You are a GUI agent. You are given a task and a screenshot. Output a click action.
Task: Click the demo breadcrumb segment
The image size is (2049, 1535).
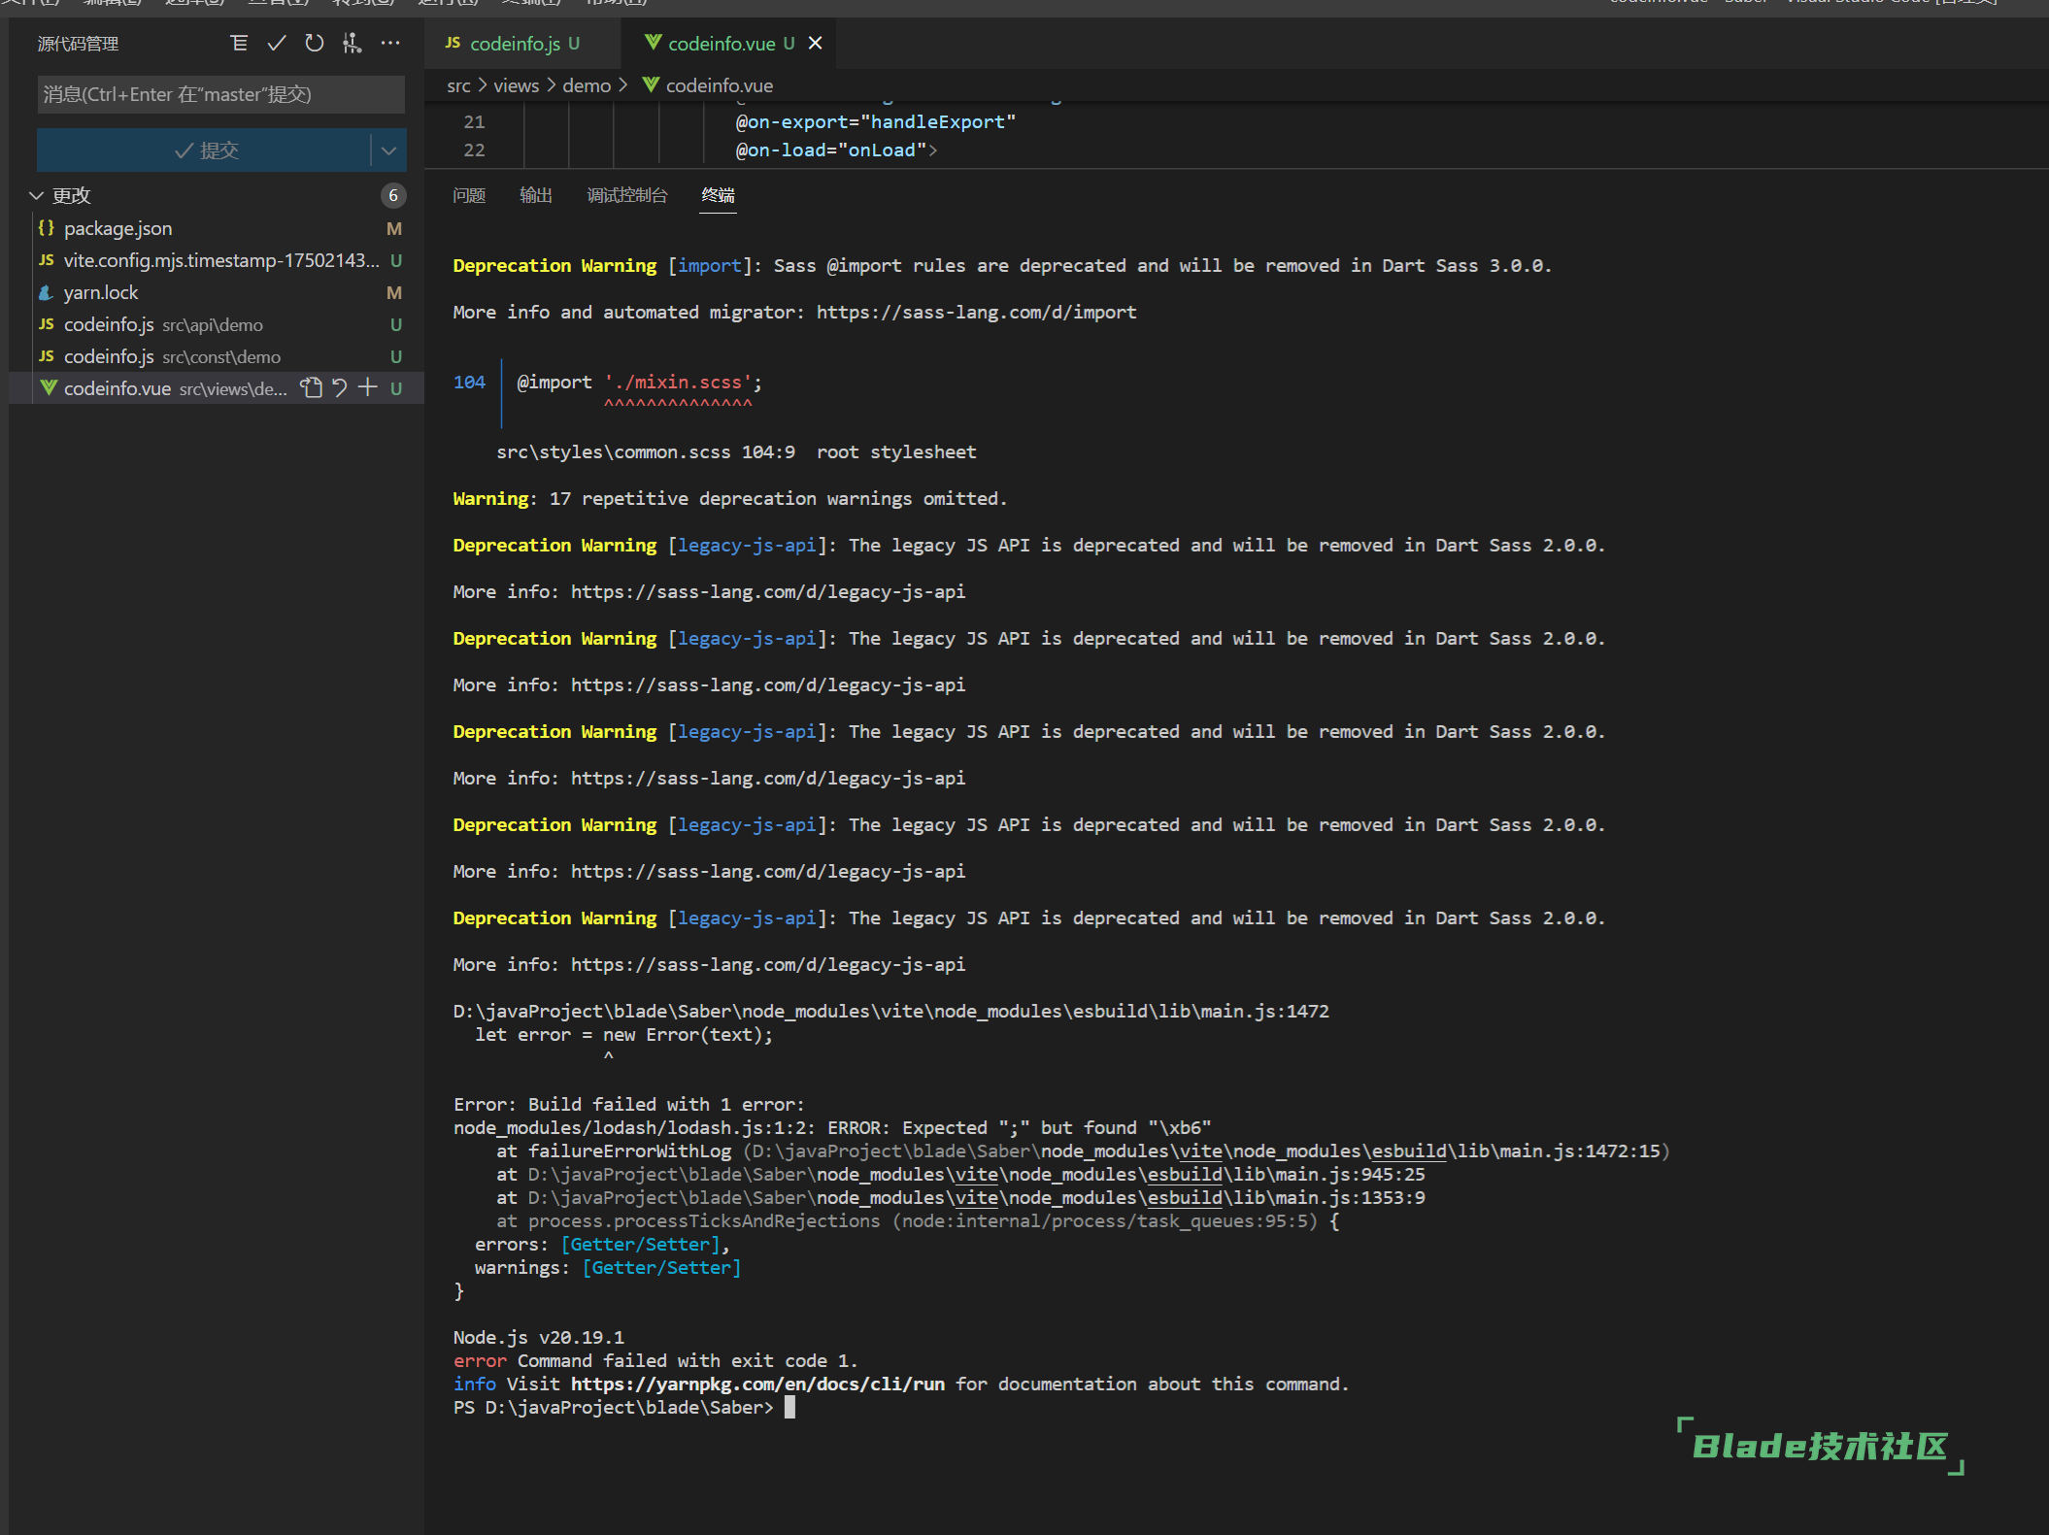pyautogui.click(x=587, y=85)
